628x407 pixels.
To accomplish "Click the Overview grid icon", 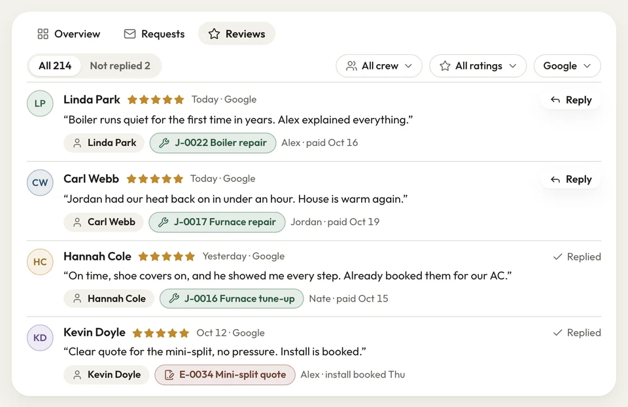I will (x=43, y=33).
